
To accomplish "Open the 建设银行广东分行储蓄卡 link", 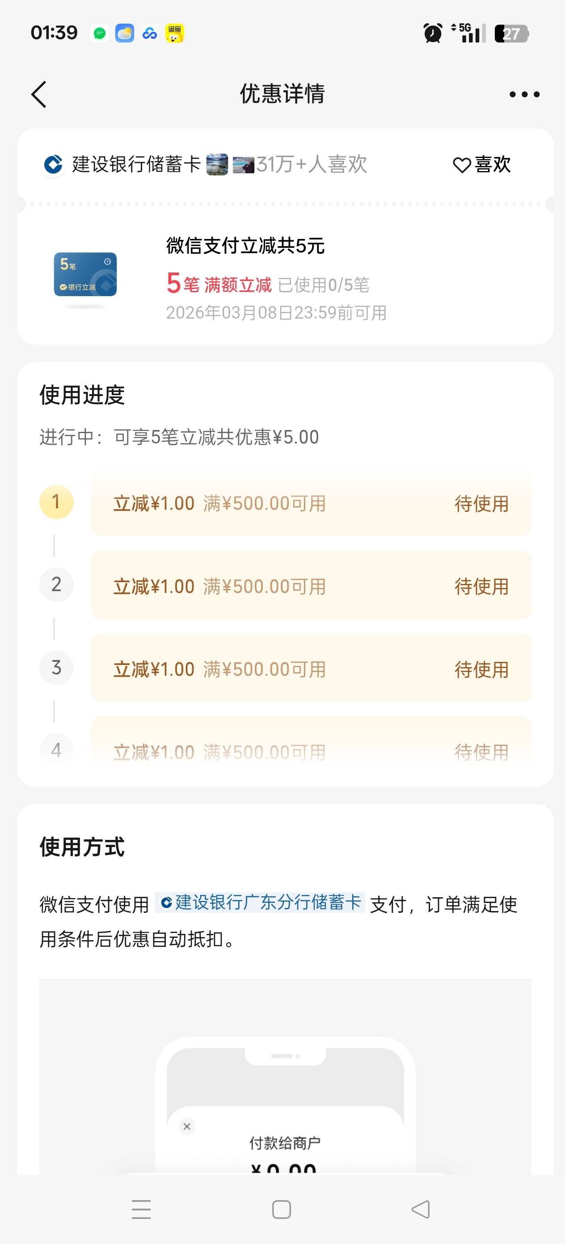I will [x=261, y=902].
